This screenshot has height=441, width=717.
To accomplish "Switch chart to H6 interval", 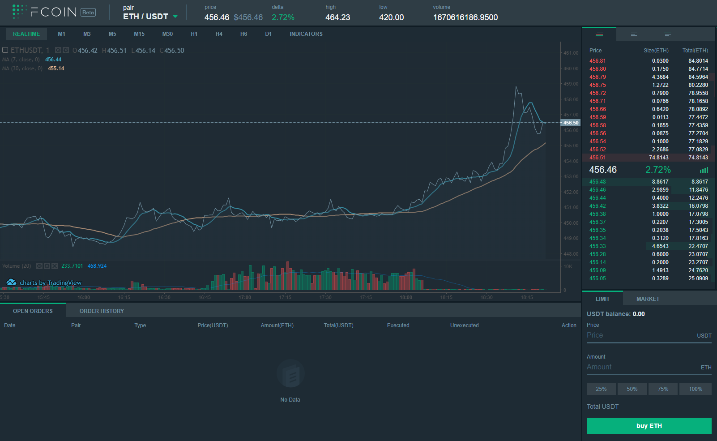I will tap(243, 34).
